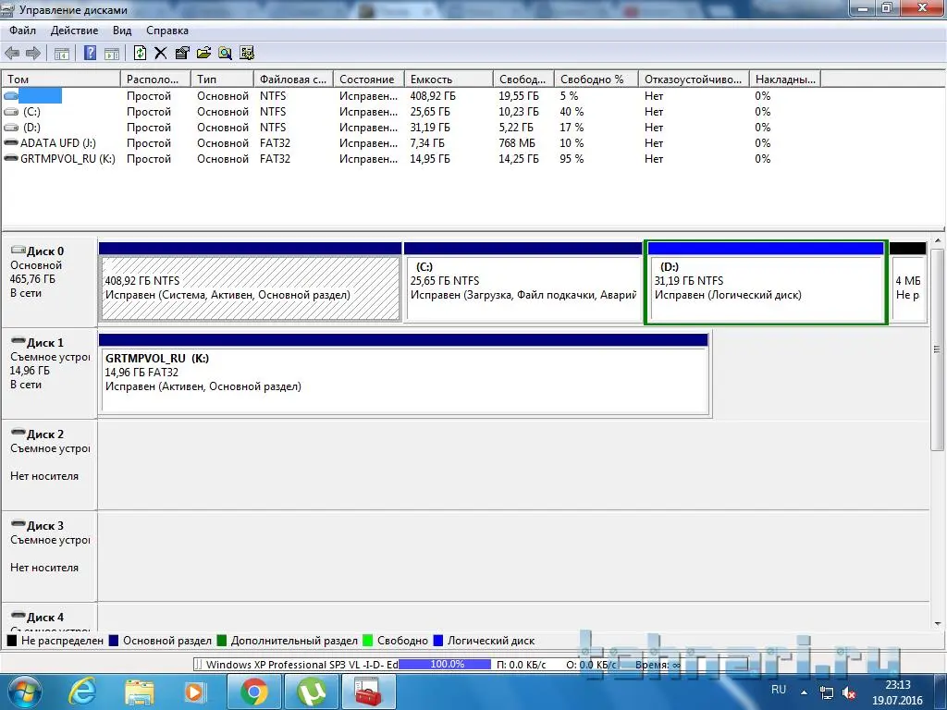Open Properties from the toolbar icon
This screenshot has width=947, height=710.
click(182, 53)
